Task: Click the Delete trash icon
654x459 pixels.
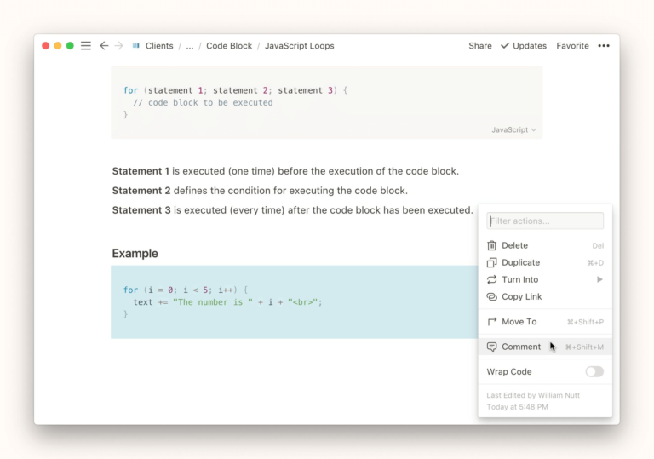Action: (491, 245)
